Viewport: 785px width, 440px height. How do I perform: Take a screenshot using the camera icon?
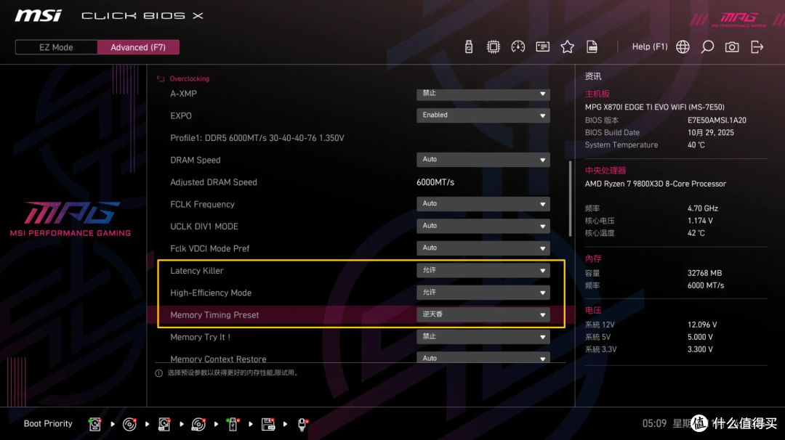(732, 47)
